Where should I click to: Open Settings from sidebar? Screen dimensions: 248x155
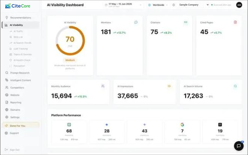[21, 117]
